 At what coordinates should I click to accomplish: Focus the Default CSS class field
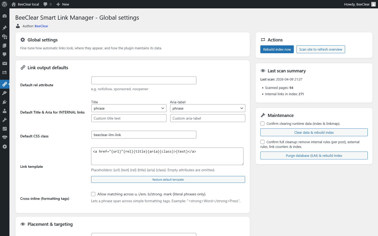point(144,135)
